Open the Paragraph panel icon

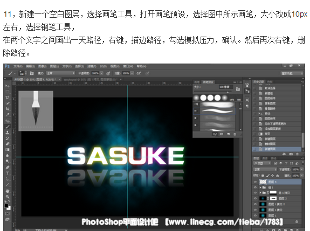pyautogui.click(x=247, y=106)
